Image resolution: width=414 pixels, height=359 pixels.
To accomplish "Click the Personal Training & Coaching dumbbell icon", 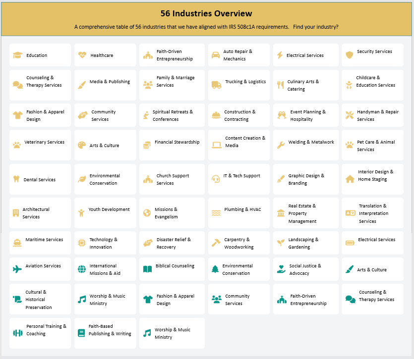I will click(x=18, y=333).
